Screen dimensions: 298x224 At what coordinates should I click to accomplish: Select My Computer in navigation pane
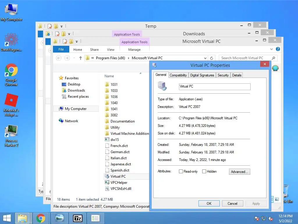[x=76, y=109]
